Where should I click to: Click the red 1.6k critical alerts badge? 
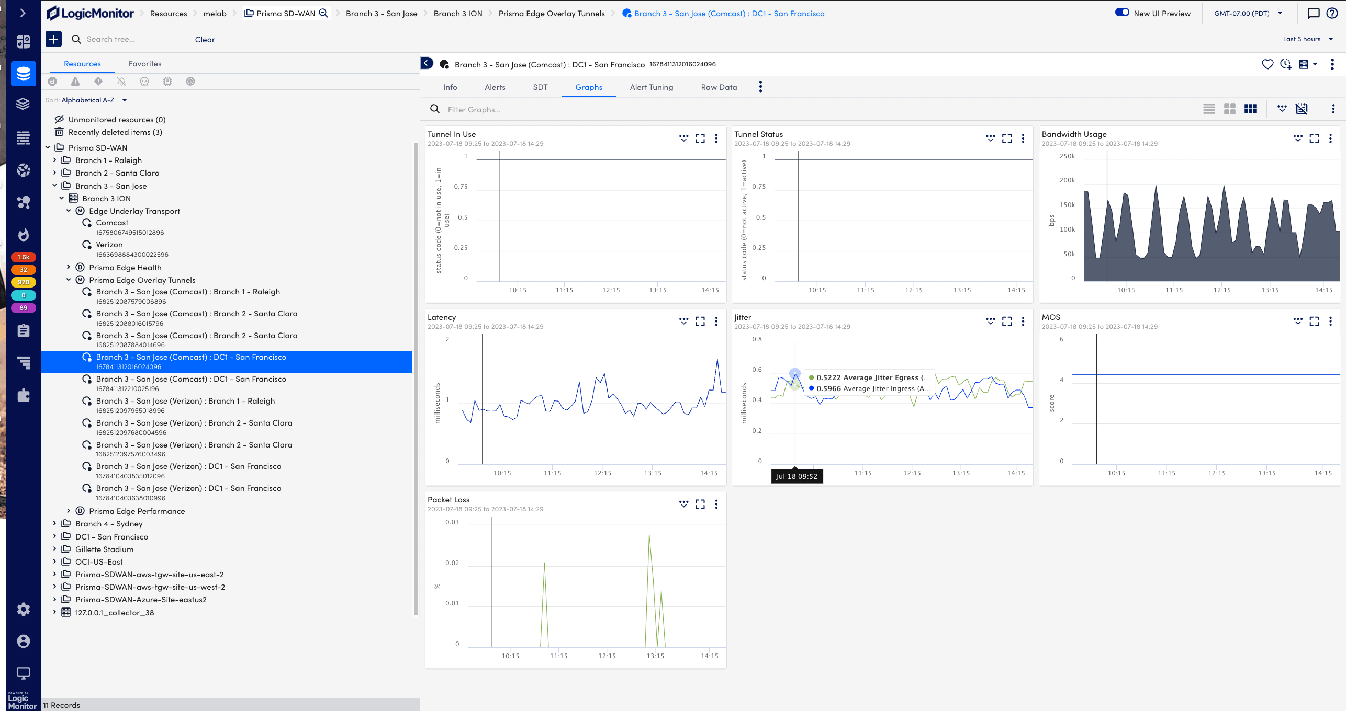click(x=24, y=257)
